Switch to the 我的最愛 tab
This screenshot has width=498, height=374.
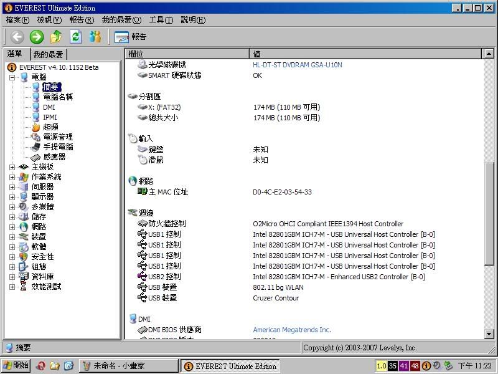[x=49, y=54]
